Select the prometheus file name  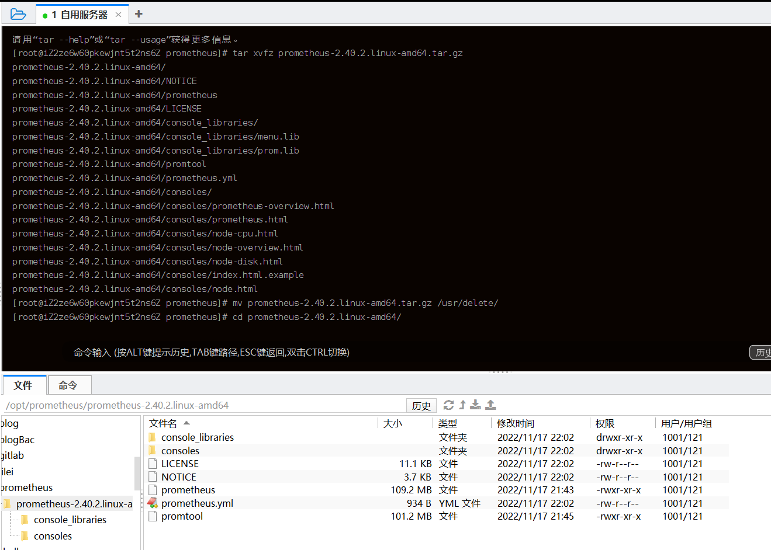pos(188,490)
